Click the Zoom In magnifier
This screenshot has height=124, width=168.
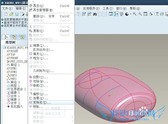pos(135,14)
